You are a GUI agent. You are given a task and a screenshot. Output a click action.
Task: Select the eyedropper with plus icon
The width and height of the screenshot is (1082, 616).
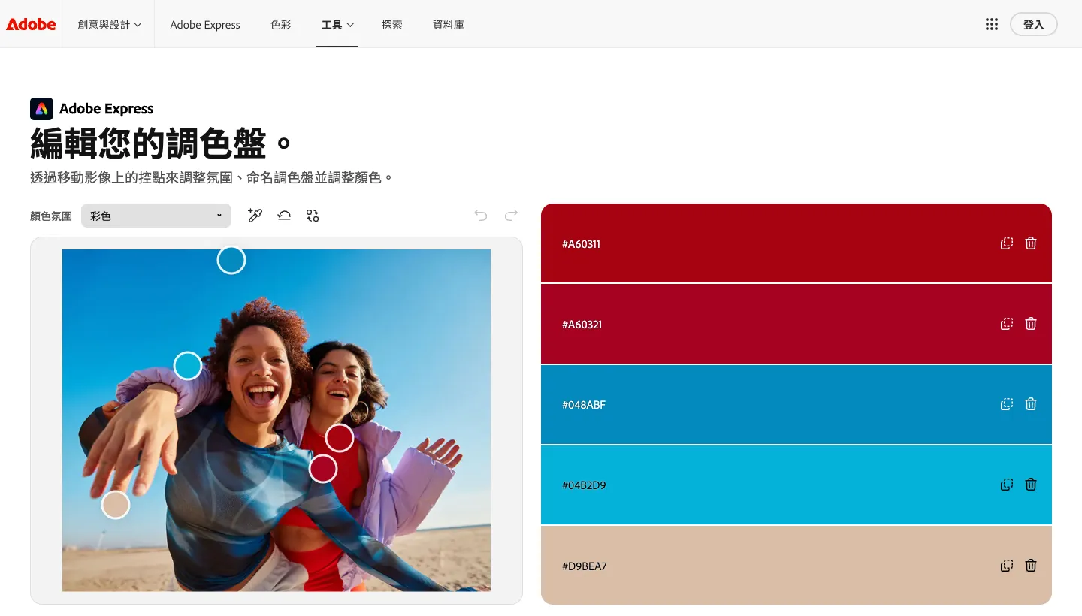255,216
